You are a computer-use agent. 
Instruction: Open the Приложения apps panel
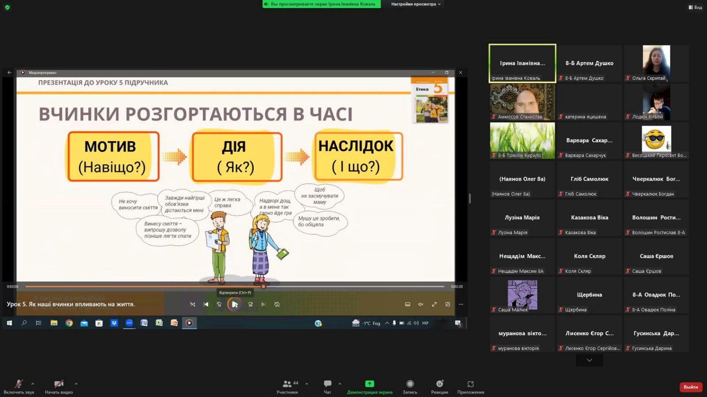pyautogui.click(x=471, y=386)
